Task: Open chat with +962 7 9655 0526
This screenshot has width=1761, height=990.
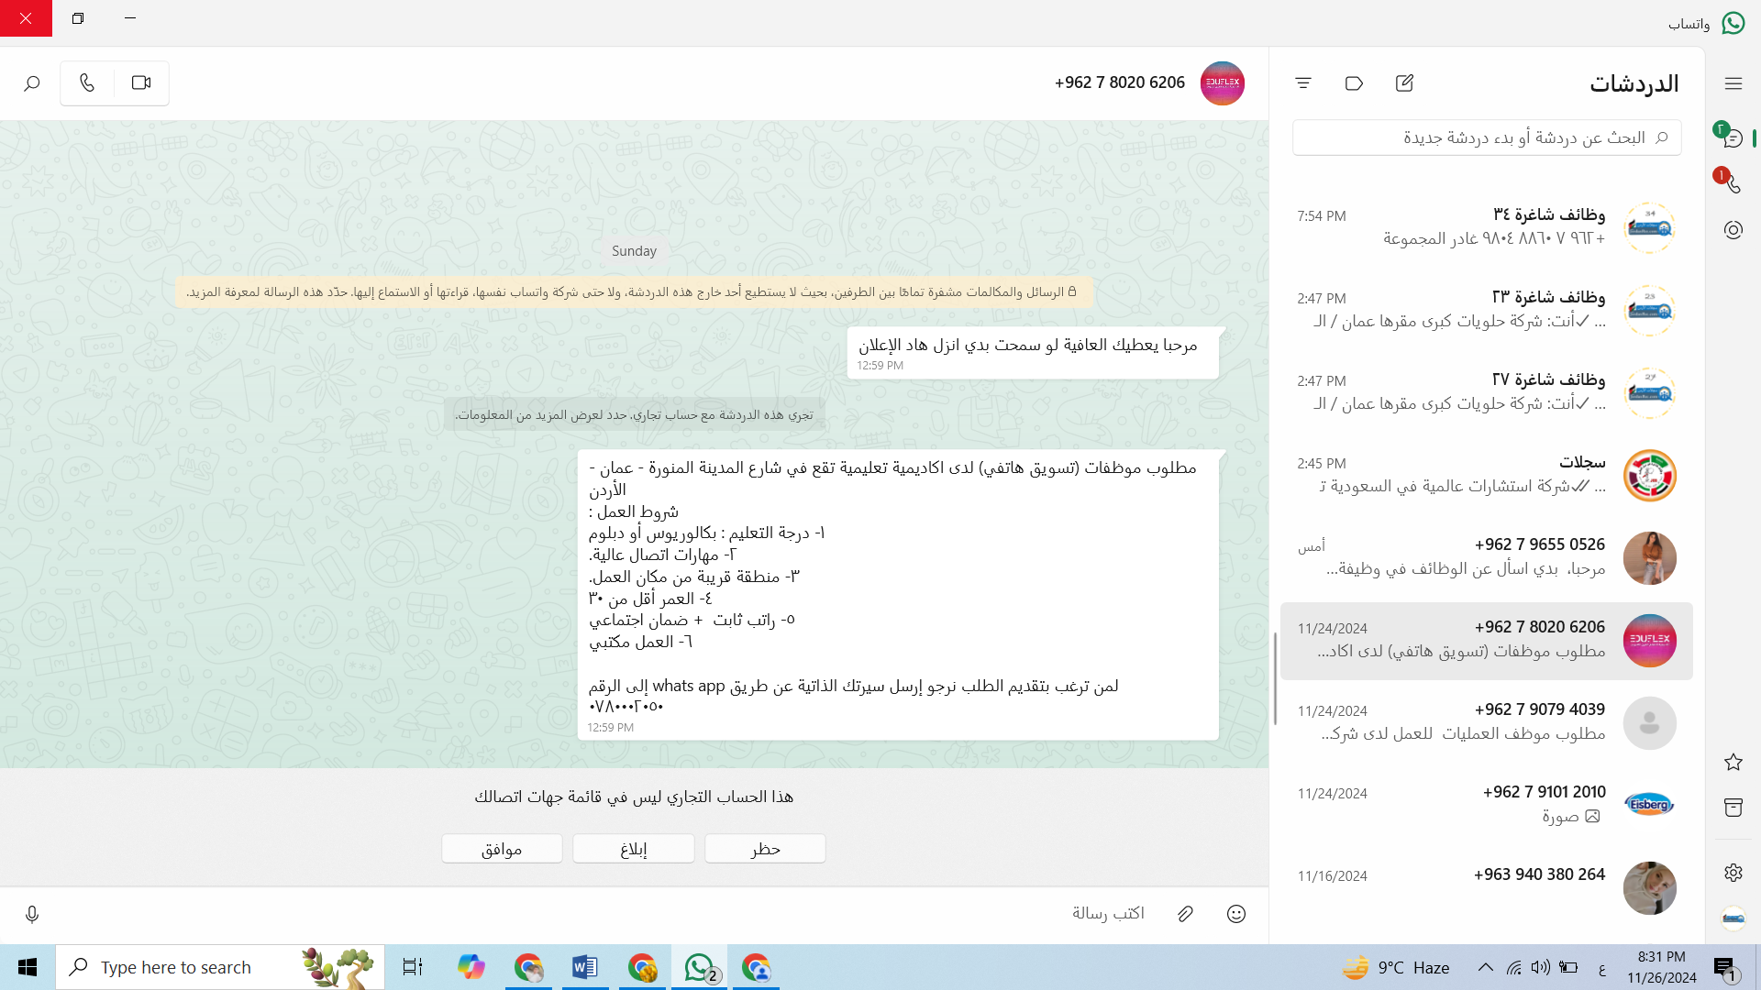Action: 1487,557
